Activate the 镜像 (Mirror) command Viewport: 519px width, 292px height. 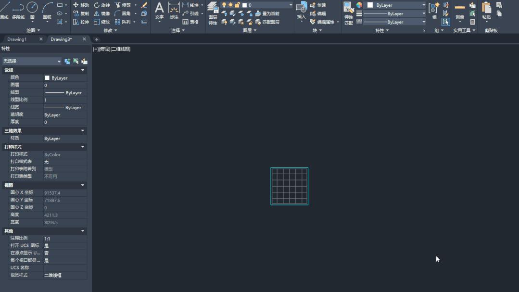pos(101,13)
